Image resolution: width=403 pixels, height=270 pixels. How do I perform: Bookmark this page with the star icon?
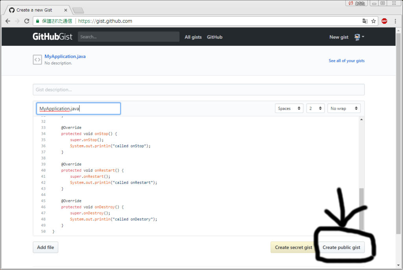point(373,21)
